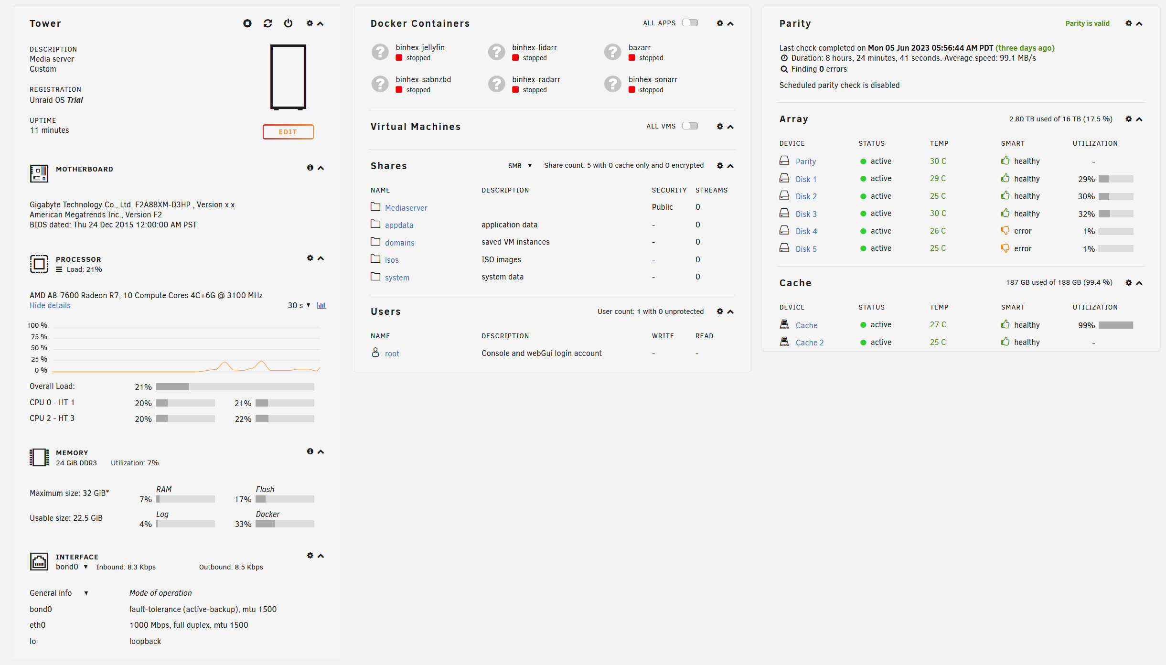1166x665 pixels.
Task: Toggle the ALL APPS switch
Action: 690,23
